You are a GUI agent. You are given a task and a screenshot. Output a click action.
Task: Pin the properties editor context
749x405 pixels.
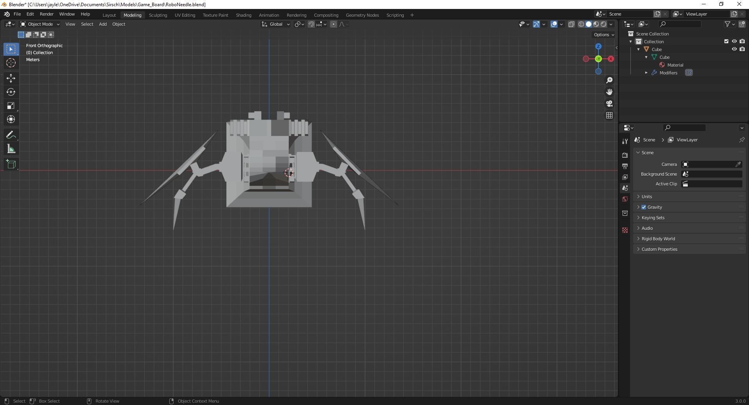tap(742, 140)
